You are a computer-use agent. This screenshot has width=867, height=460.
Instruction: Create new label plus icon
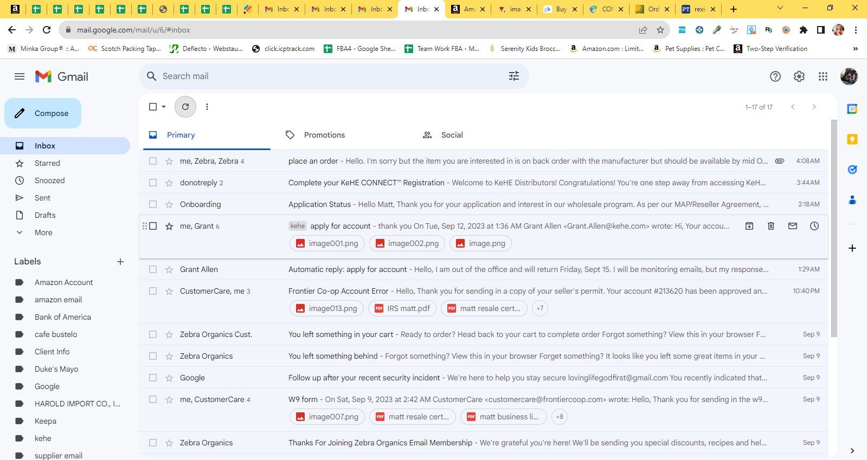tap(120, 262)
